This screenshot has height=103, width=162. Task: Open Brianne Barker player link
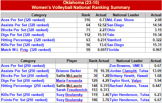68,71
